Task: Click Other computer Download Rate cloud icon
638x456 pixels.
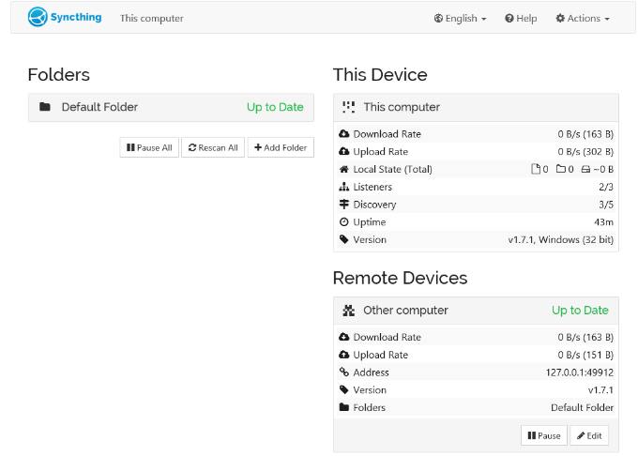Action: 344,337
